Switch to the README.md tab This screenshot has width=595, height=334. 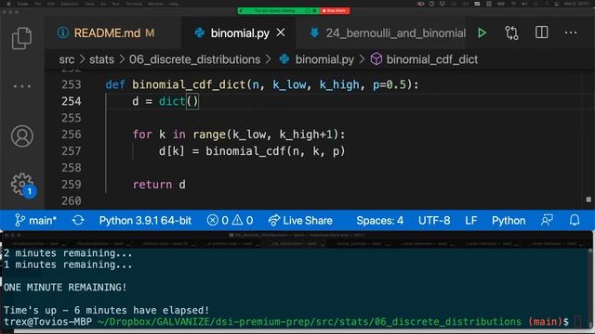pos(113,33)
